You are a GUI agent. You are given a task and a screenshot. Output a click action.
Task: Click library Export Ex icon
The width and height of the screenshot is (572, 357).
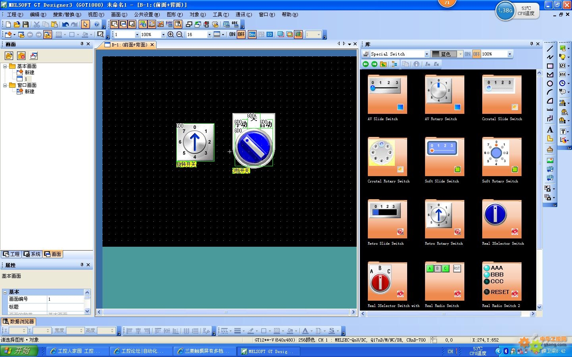pyautogui.click(x=437, y=64)
